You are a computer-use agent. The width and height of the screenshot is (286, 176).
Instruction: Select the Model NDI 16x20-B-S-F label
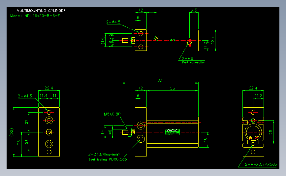pyautogui.click(x=35, y=16)
